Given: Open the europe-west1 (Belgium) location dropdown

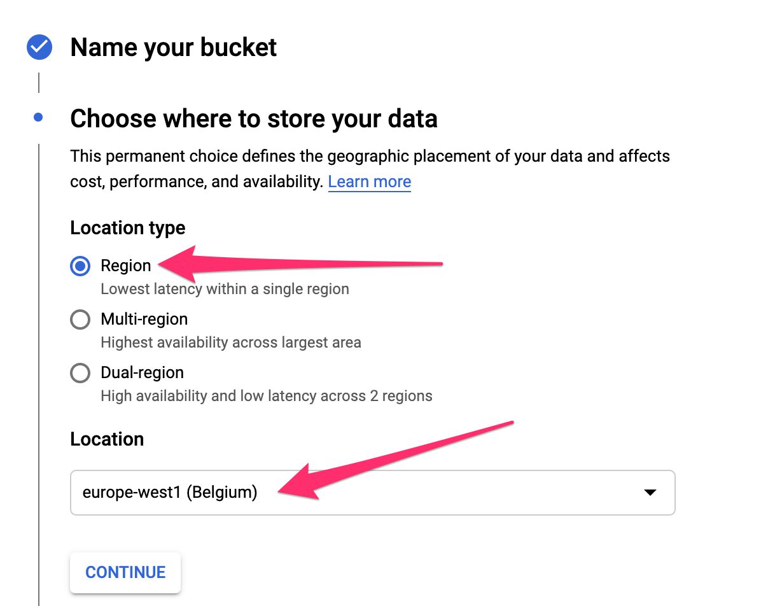Looking at the screenshot, I should click(373, 493).
